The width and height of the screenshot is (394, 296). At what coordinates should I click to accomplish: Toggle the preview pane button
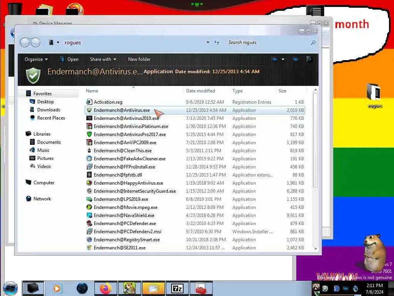click(x=295, y=59)
